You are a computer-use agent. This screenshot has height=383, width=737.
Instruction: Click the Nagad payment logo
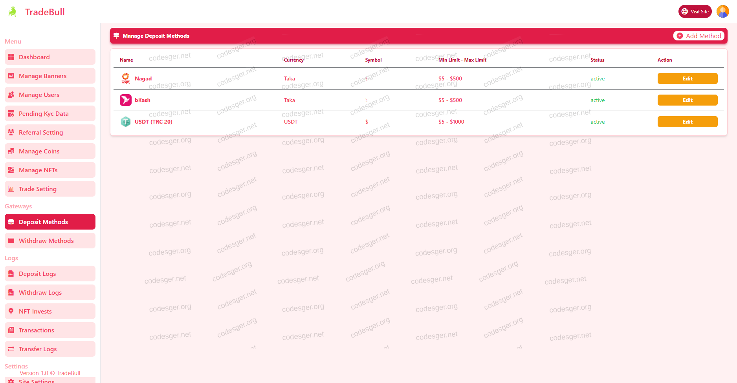tap(126, 78)
